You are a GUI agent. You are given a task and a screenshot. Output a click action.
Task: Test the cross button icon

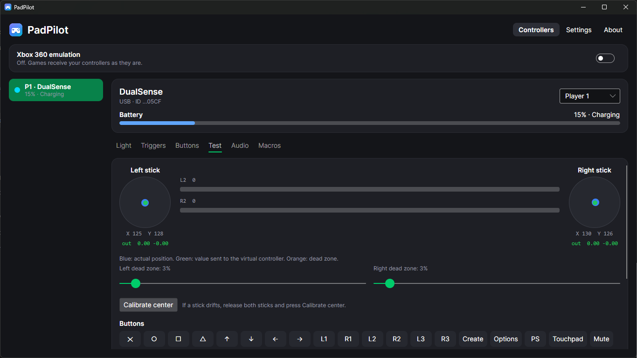(130, 339)
